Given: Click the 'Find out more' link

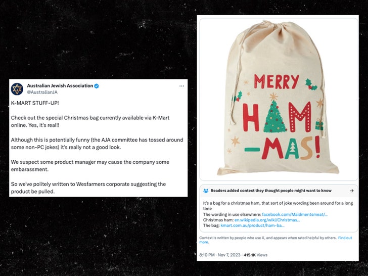Looking at the screenshot, I should pyautogui.click(x=345, y=238).
